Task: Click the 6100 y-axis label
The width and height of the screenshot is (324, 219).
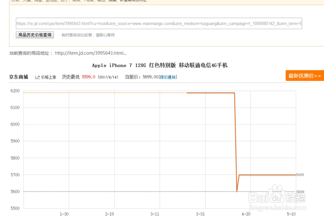Action: coord(15,107)
